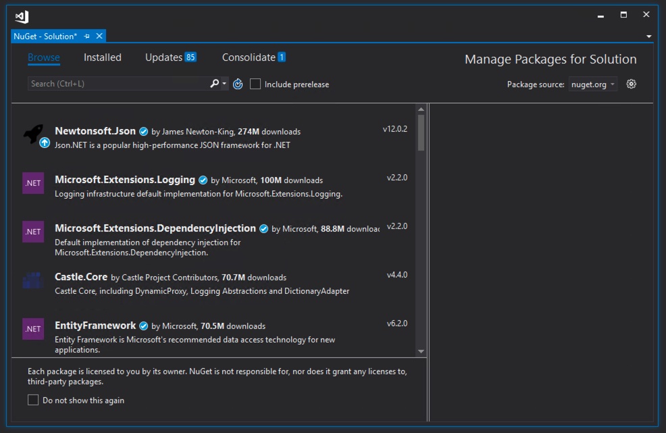
Task: Focus the Search (Ctrl+L) field
Action: [x=118, y=84]
